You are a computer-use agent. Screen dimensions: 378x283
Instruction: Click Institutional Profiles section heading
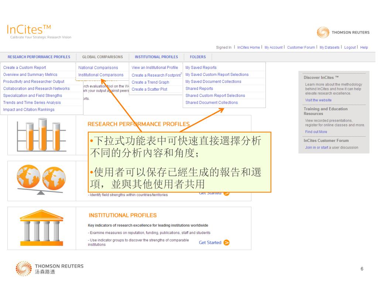pos(123,215)
